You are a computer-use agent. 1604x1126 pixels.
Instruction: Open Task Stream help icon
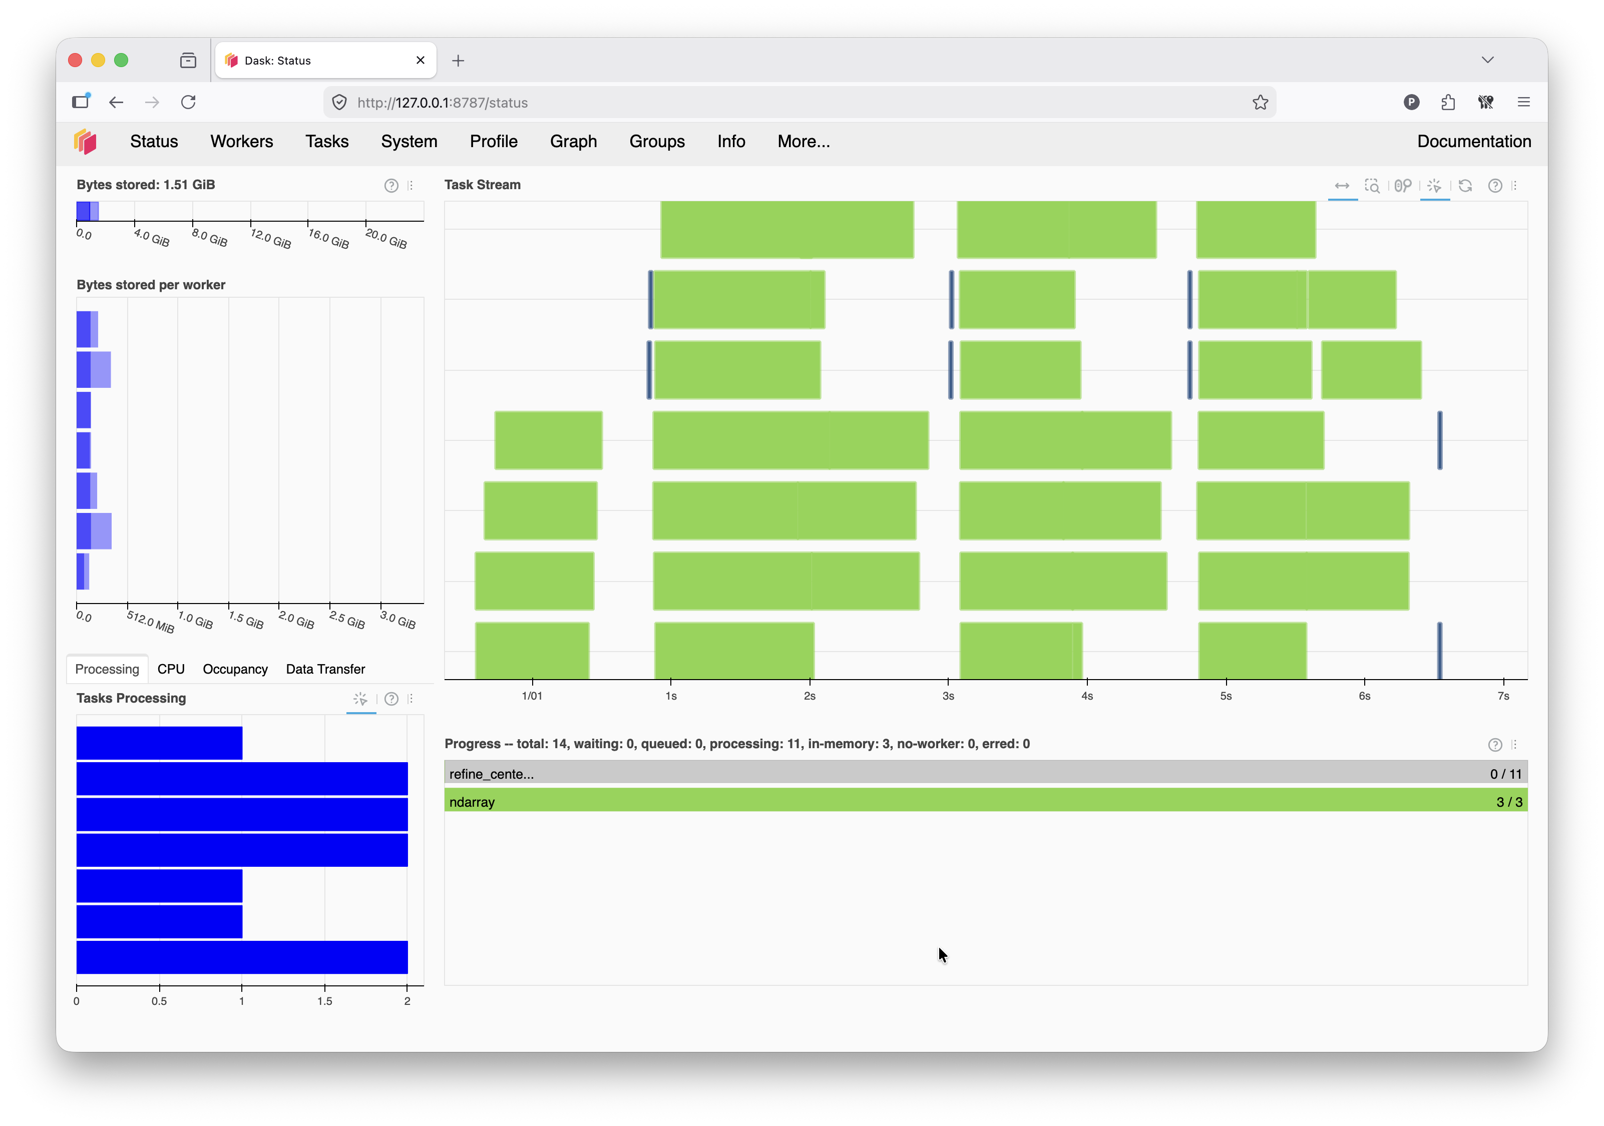tap(1495, 186)
